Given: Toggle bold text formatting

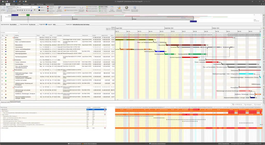Looking at the screenshot, I should [18, 10].
